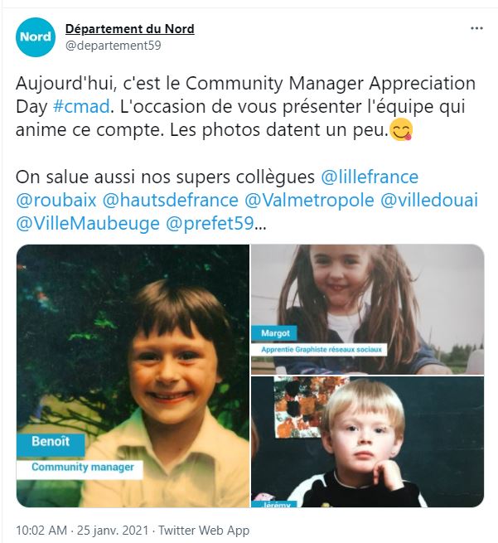Click the 25 janv. 2021 date
Viewport: 498px width, 543px height.
pos(113,531)
